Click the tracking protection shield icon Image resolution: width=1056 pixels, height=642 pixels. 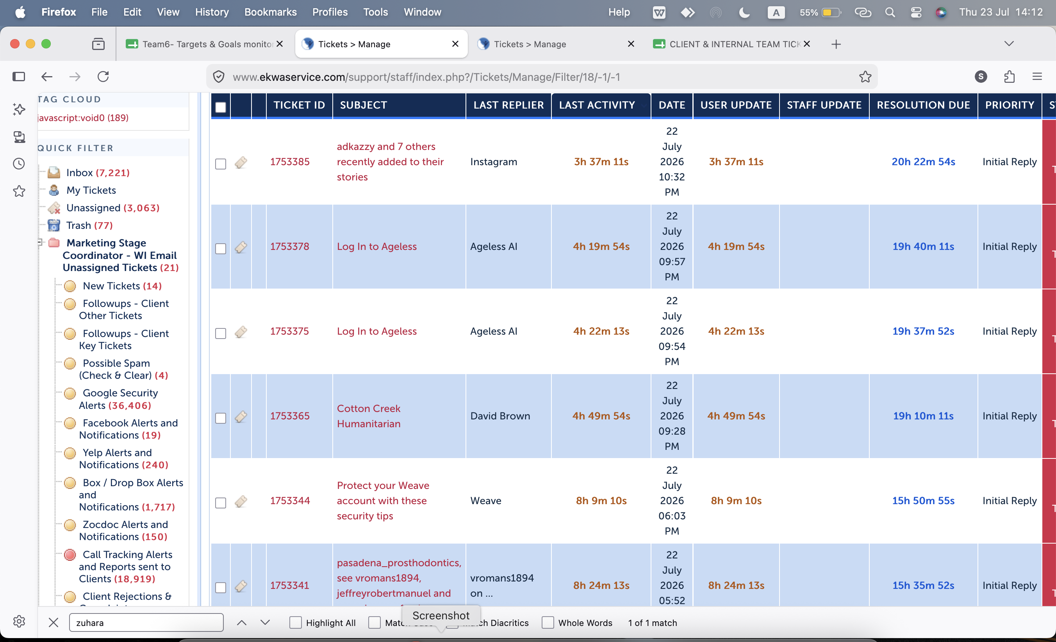219,77
